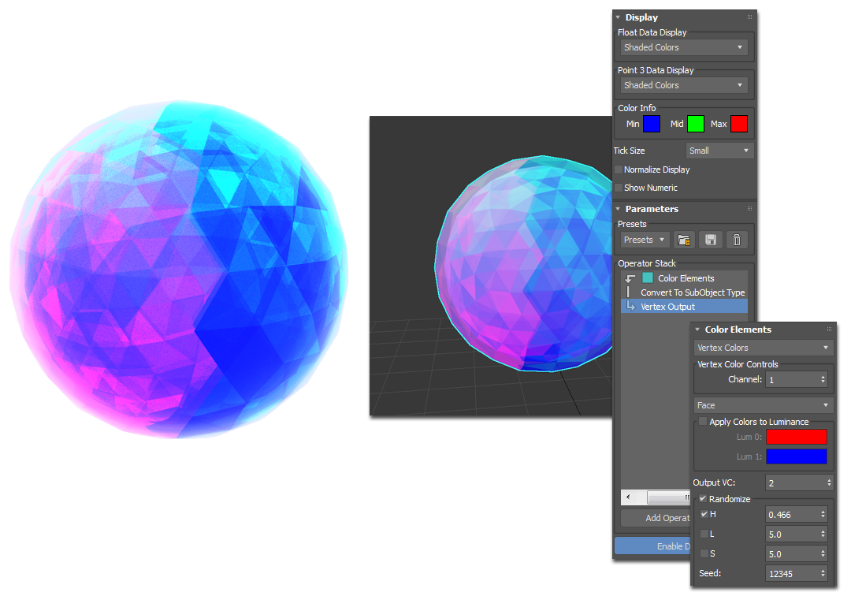Enable the L randomize checkbox
Viewport: 851px width, 596px height.
(x=704, y=535)
